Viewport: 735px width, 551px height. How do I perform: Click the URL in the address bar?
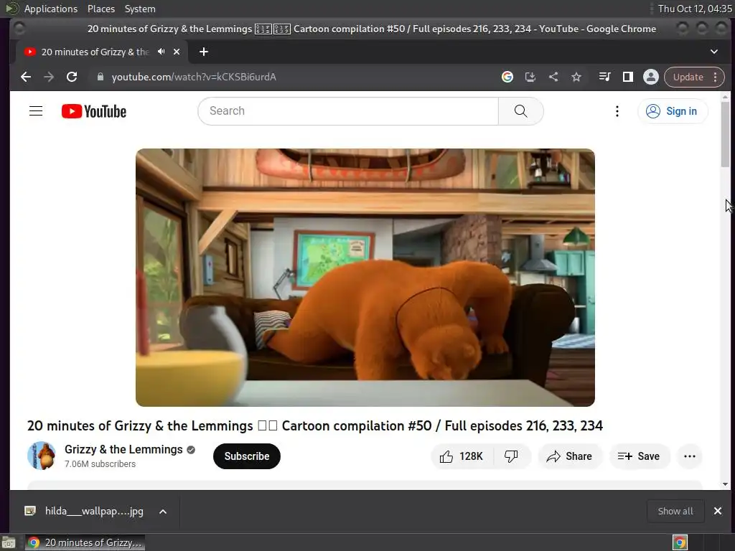194,77
